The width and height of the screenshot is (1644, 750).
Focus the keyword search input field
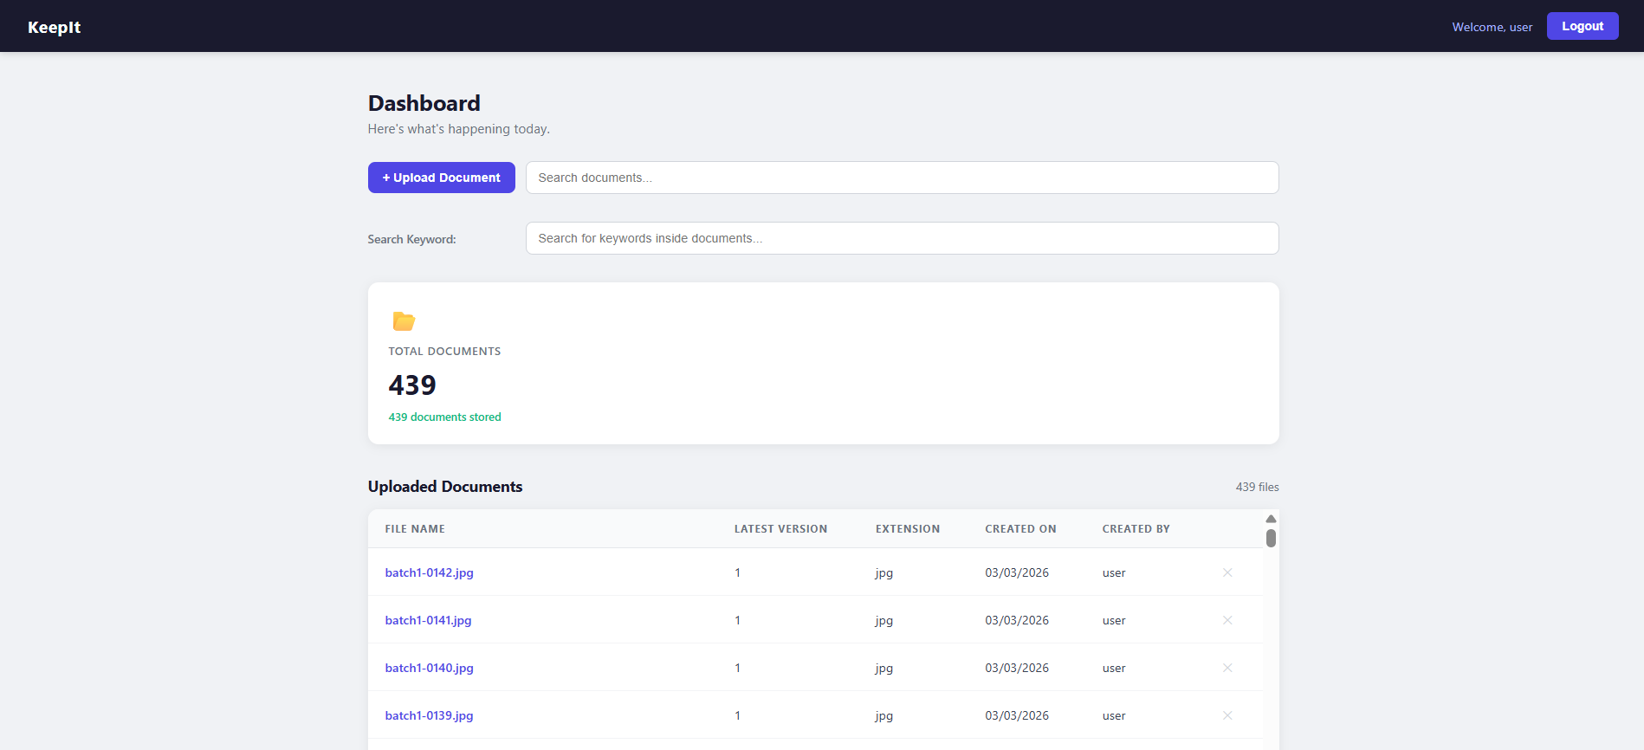pos(901,238)
